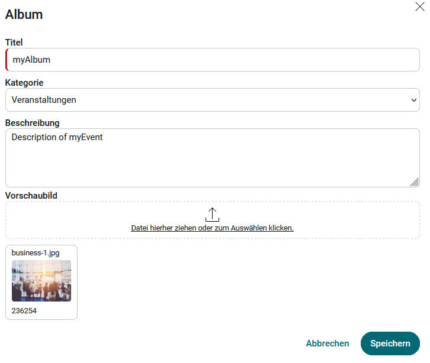This screenshot has width=430, height=363.
Task: Click the Kategorie label
Action: 24,83
